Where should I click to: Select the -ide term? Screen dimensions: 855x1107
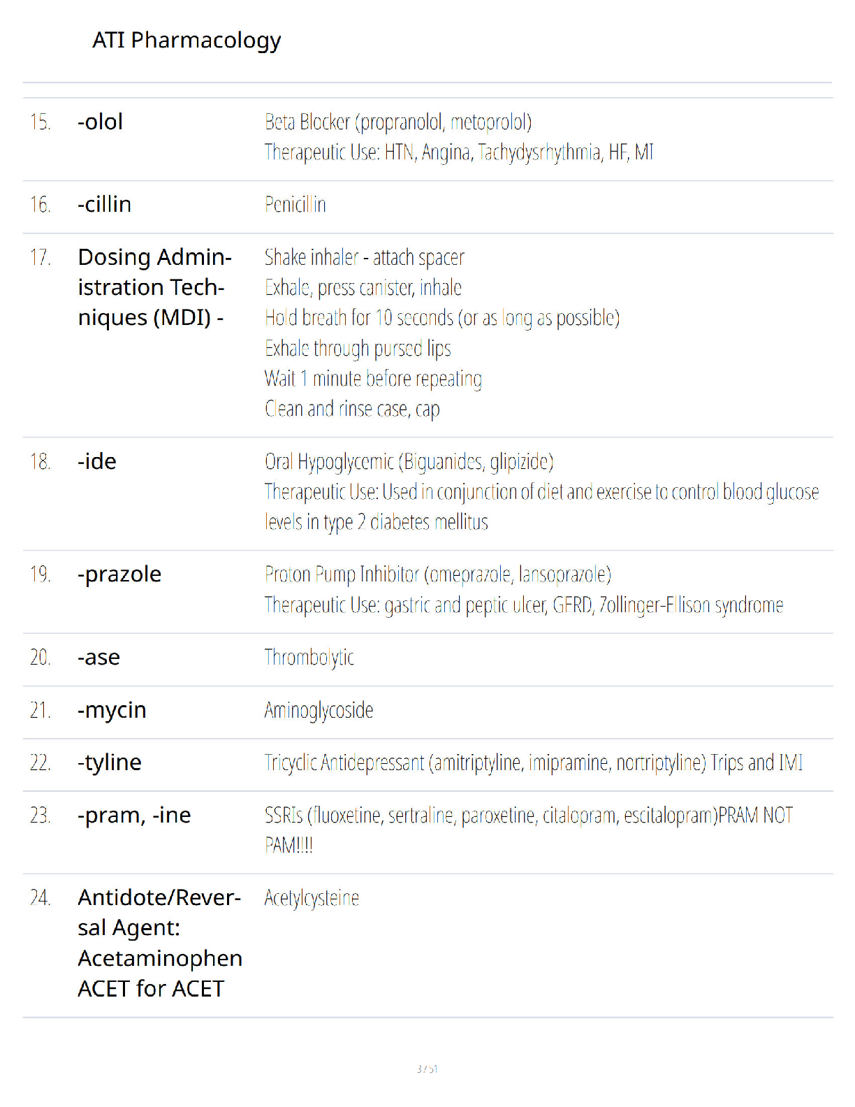click(97, 461)
